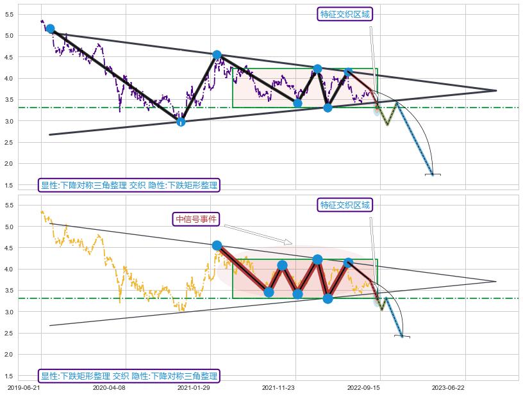Select the red 中信号事件 annotation label

[x=196, y=219]
